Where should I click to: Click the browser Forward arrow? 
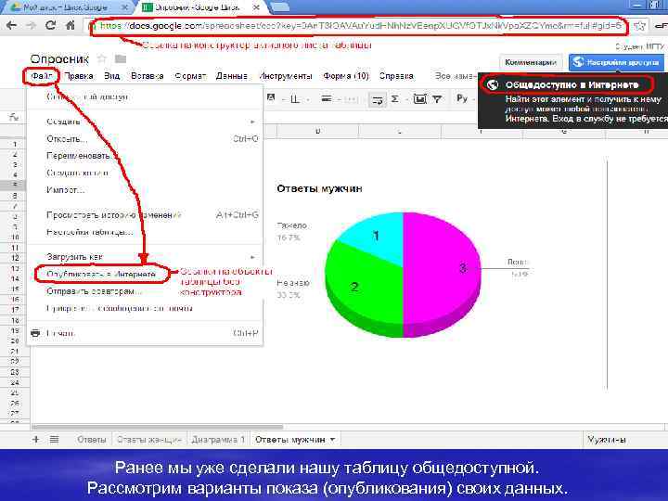tap(32, 26)
